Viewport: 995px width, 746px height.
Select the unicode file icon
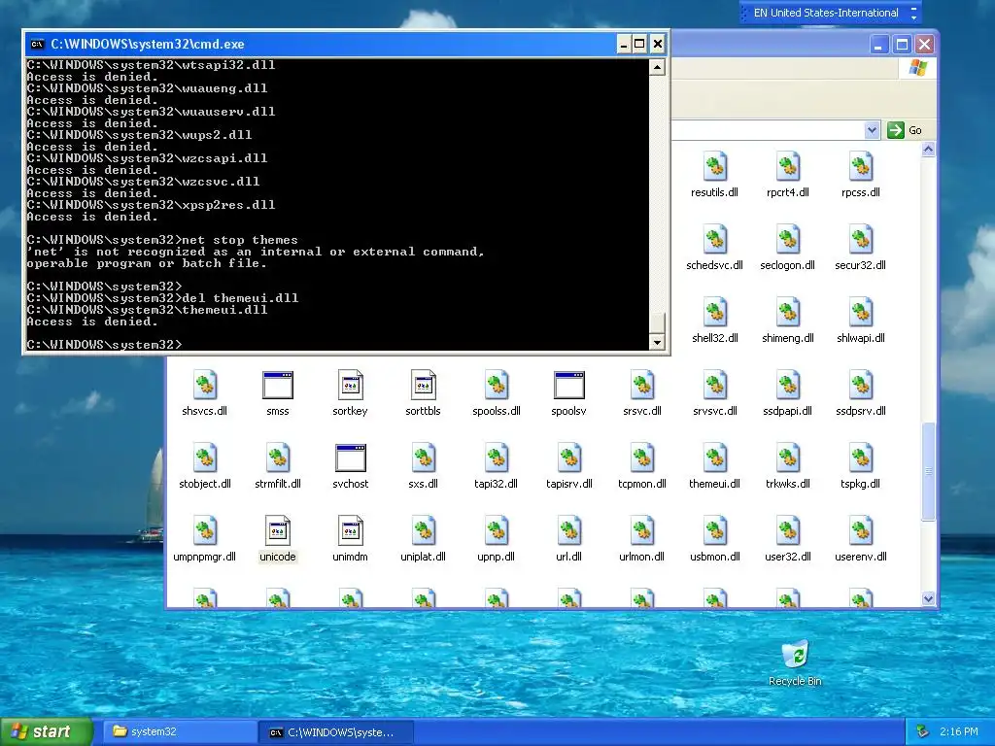277,531
